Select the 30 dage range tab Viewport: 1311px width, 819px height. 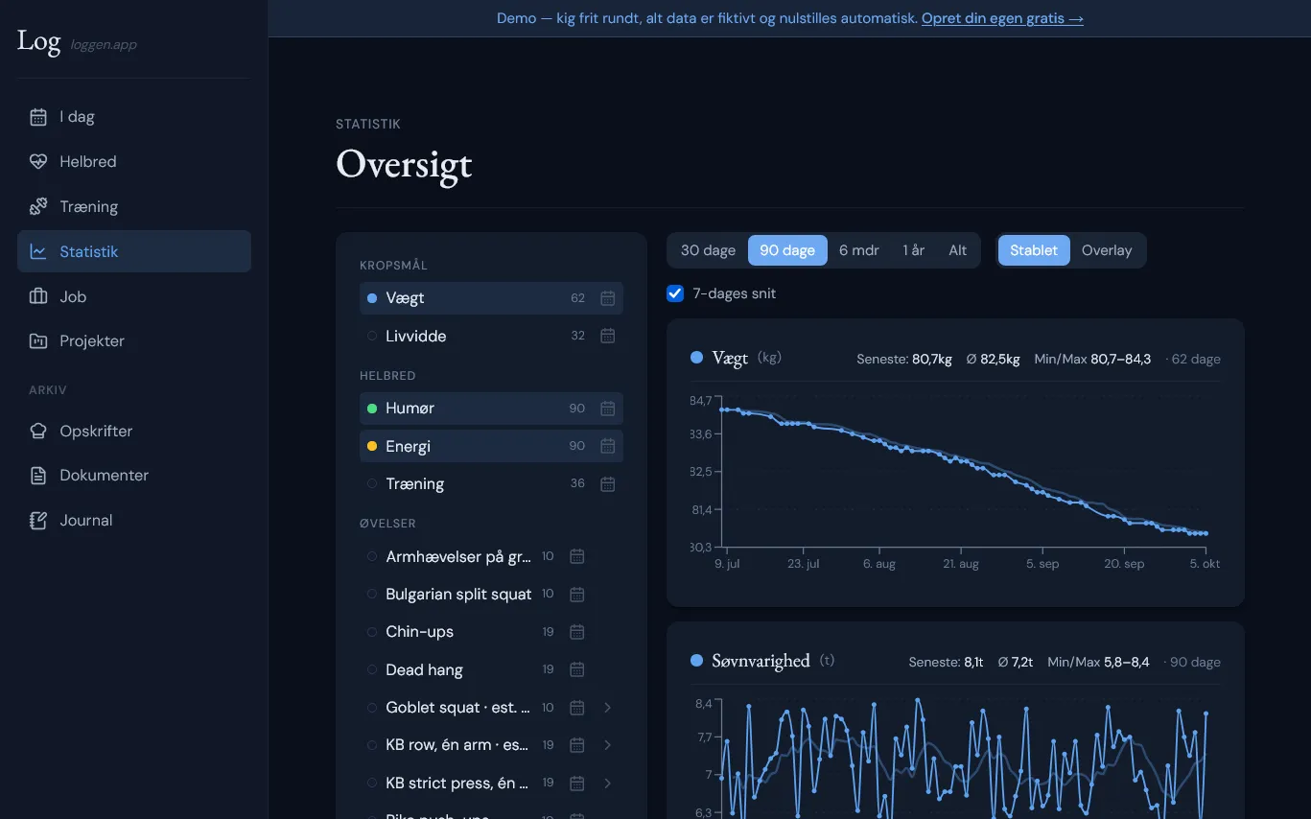pos(708,250)
